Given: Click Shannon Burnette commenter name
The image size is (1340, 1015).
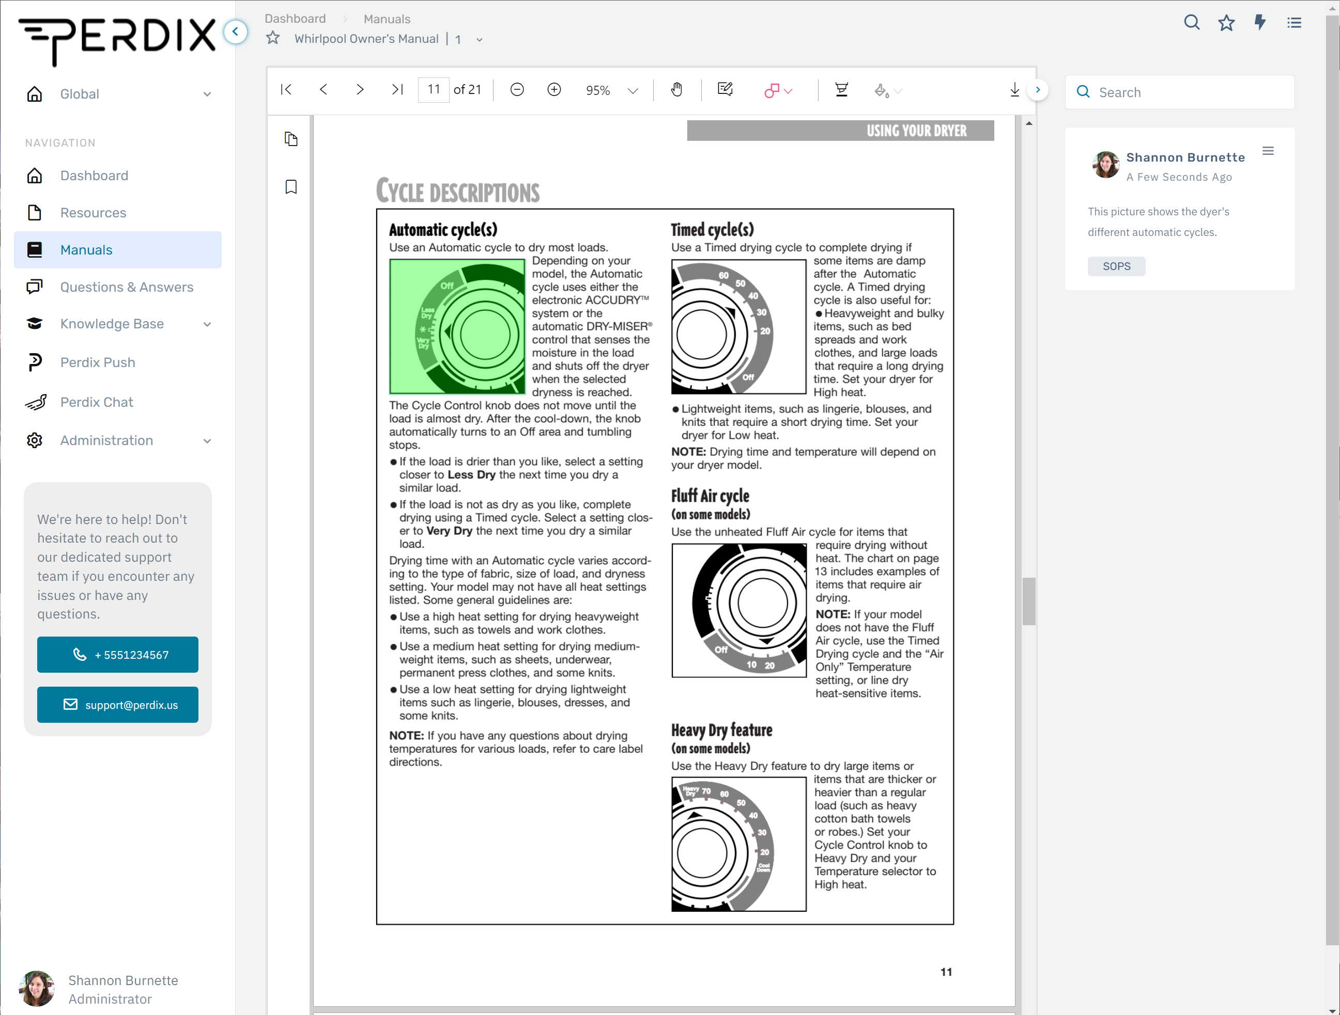Looking at the screenshot, I should click(1185, 157).
